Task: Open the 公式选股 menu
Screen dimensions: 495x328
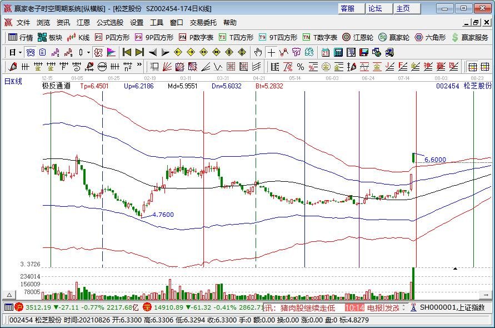Action: pyautogui.click(x=108, y=22)
